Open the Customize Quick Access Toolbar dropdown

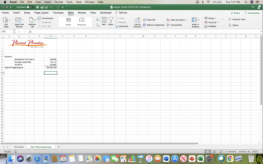coord(63,7)
